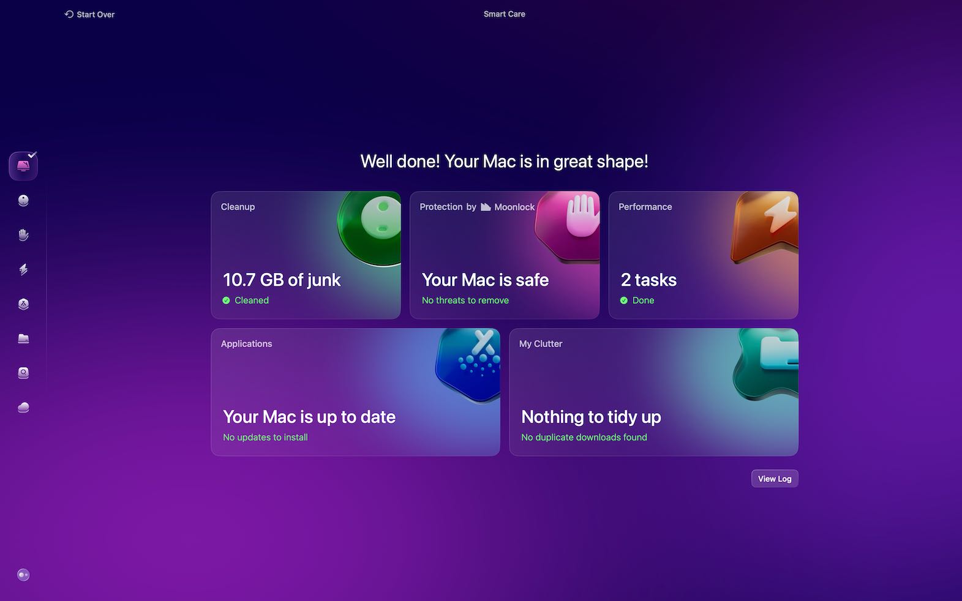Click the My Clutter card label
This screenshot has width=962, height=601.
(540, 344)
